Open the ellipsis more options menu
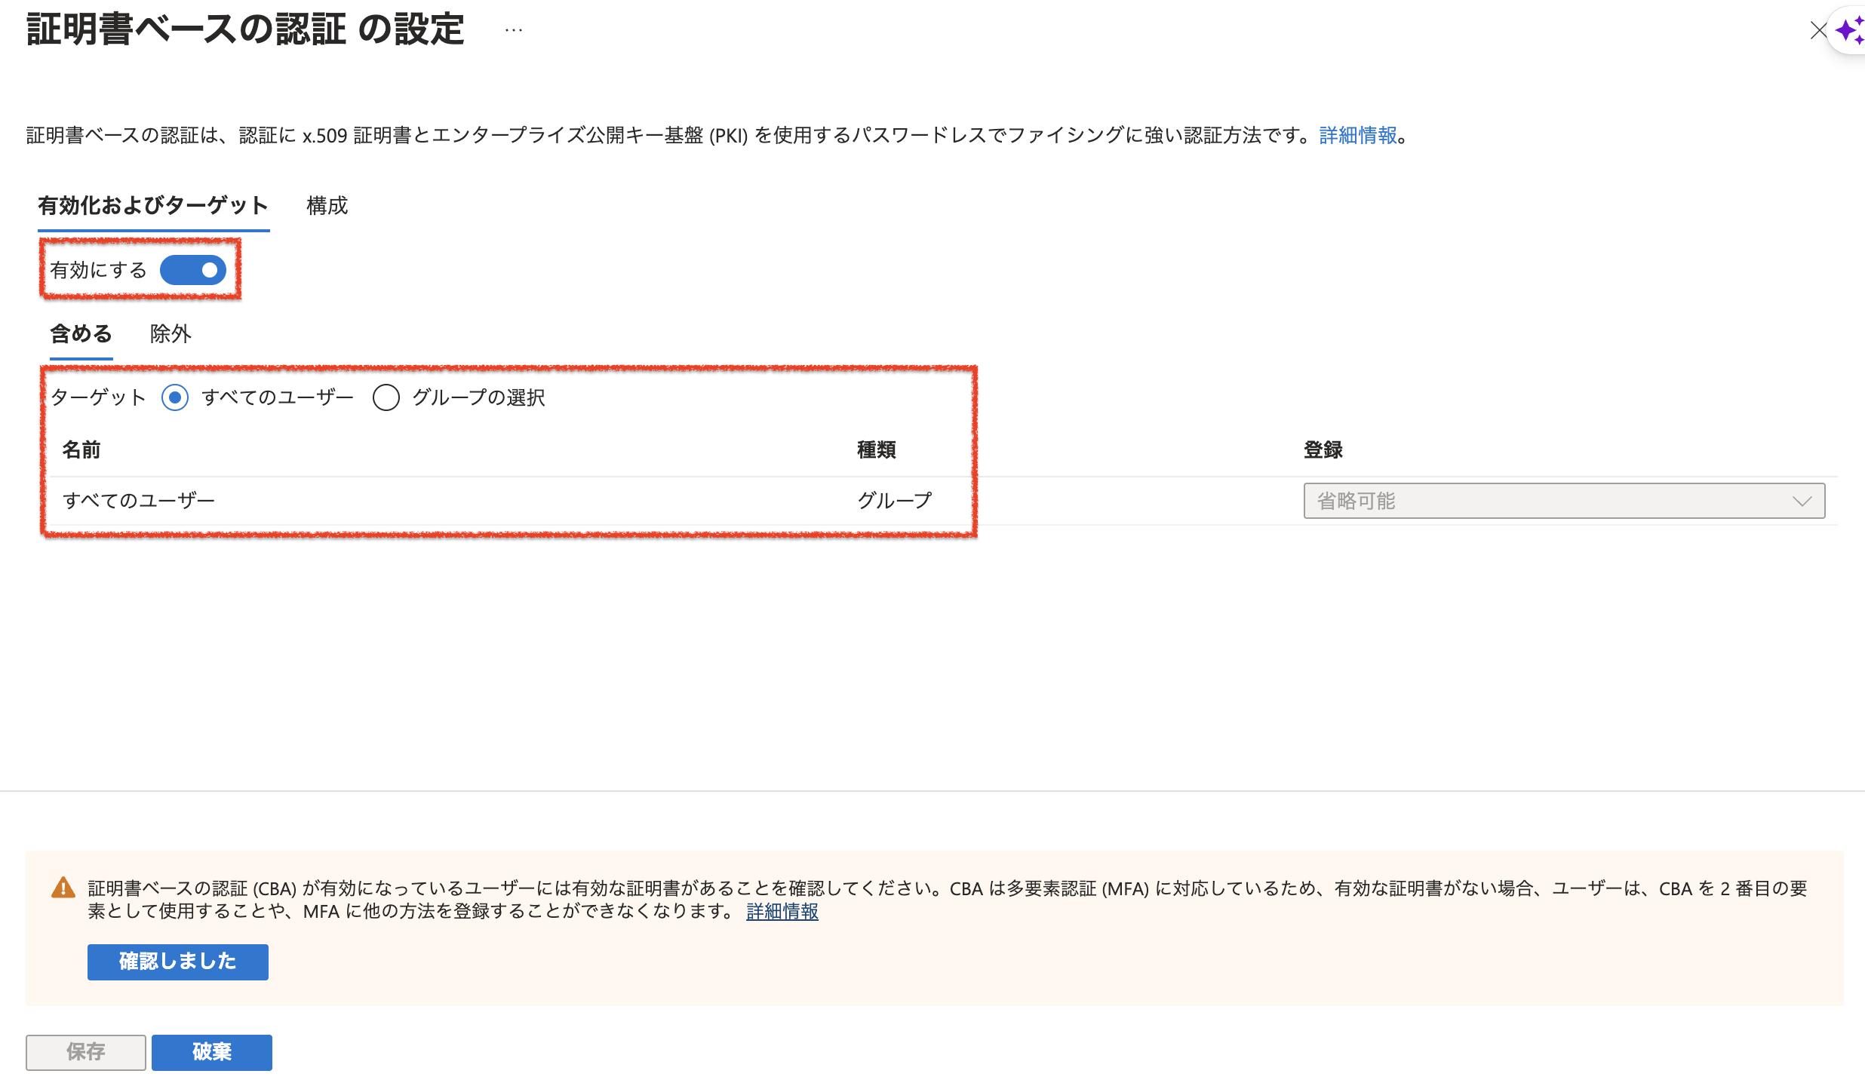This screenshot has width=1865, height=1086. pyautogui.click(x=513, y=31)
